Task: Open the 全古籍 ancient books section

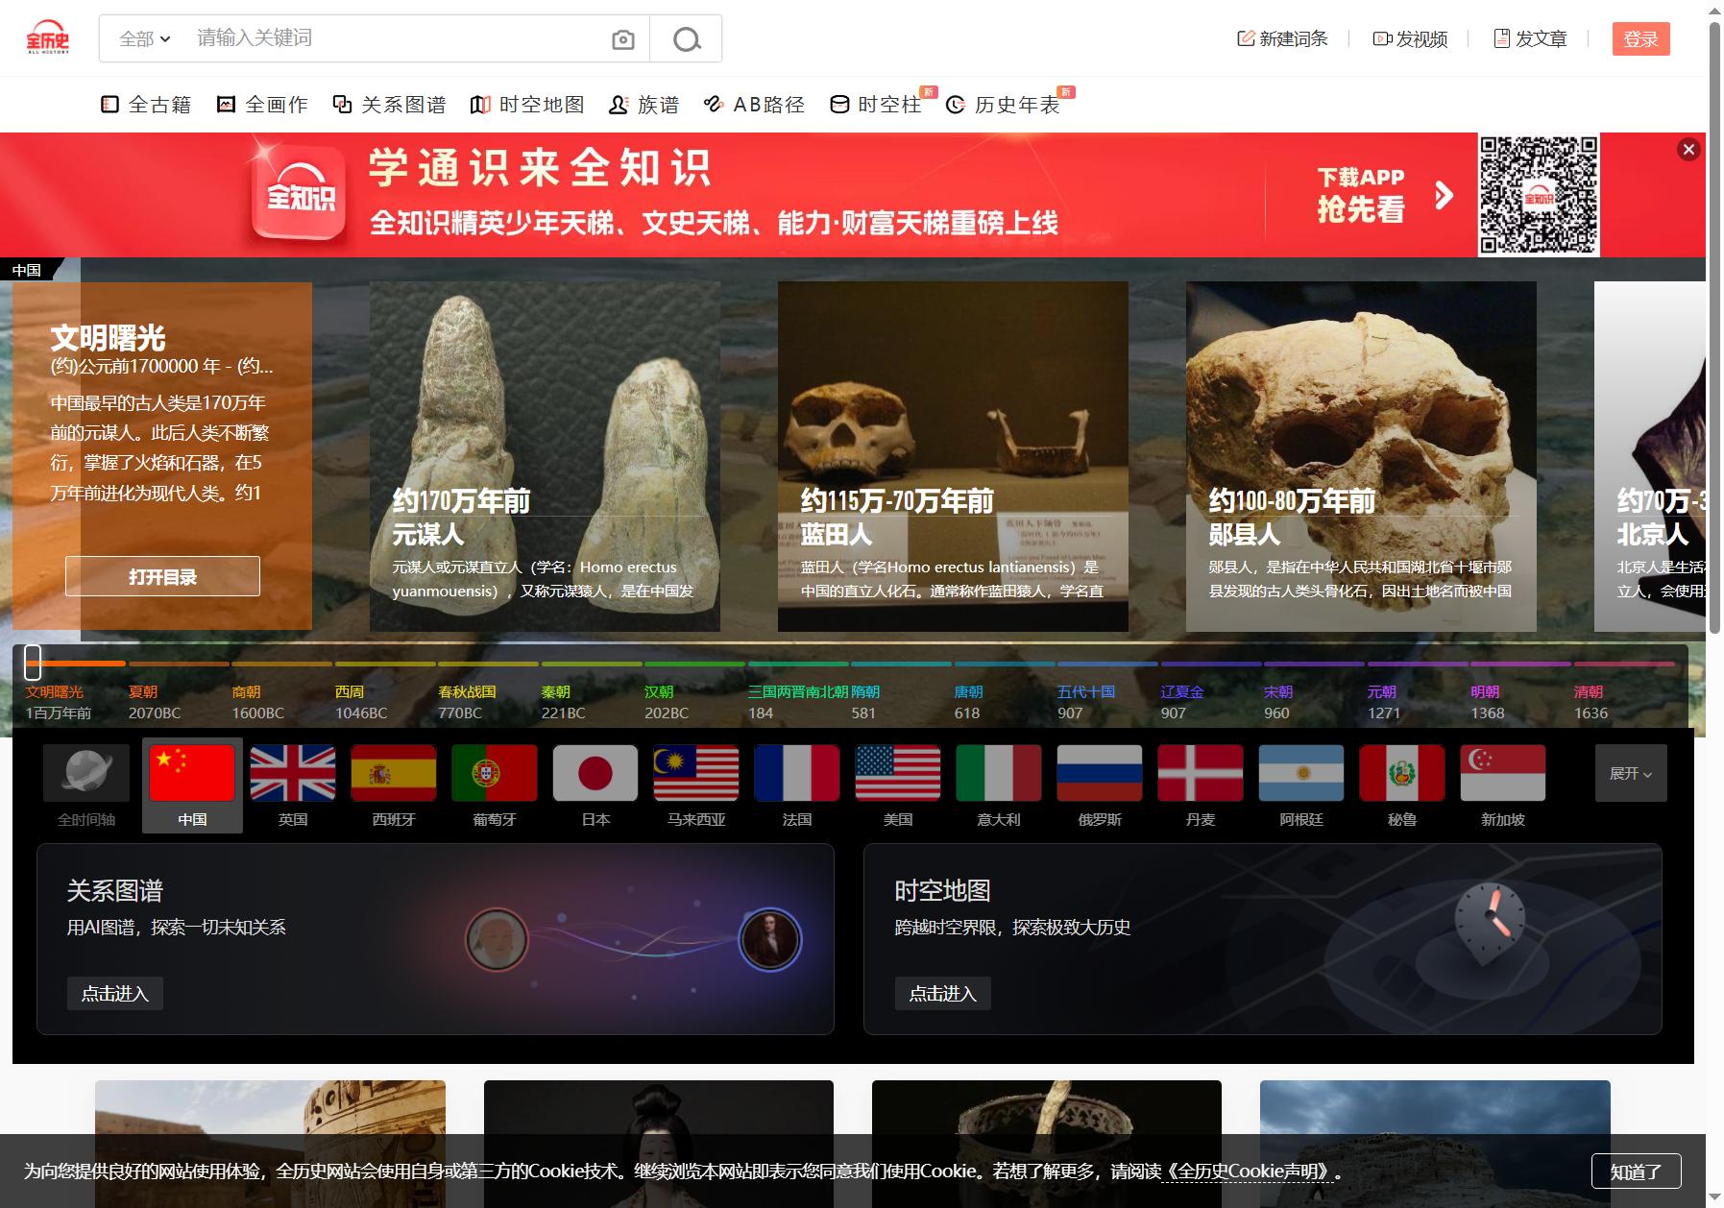Action: tap(147, 105)
